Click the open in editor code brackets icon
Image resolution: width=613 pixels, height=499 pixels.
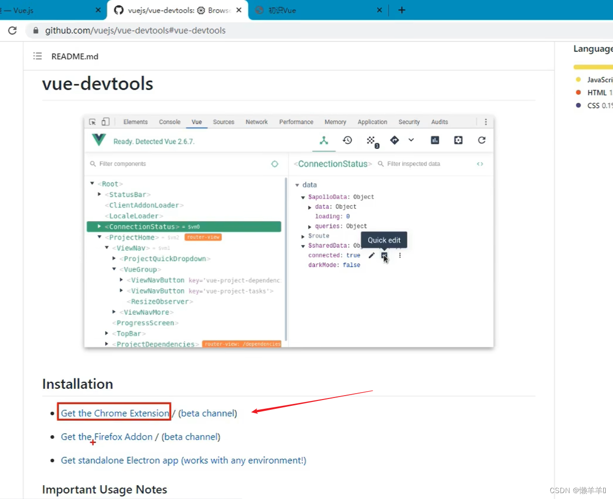tap(480, 164)
